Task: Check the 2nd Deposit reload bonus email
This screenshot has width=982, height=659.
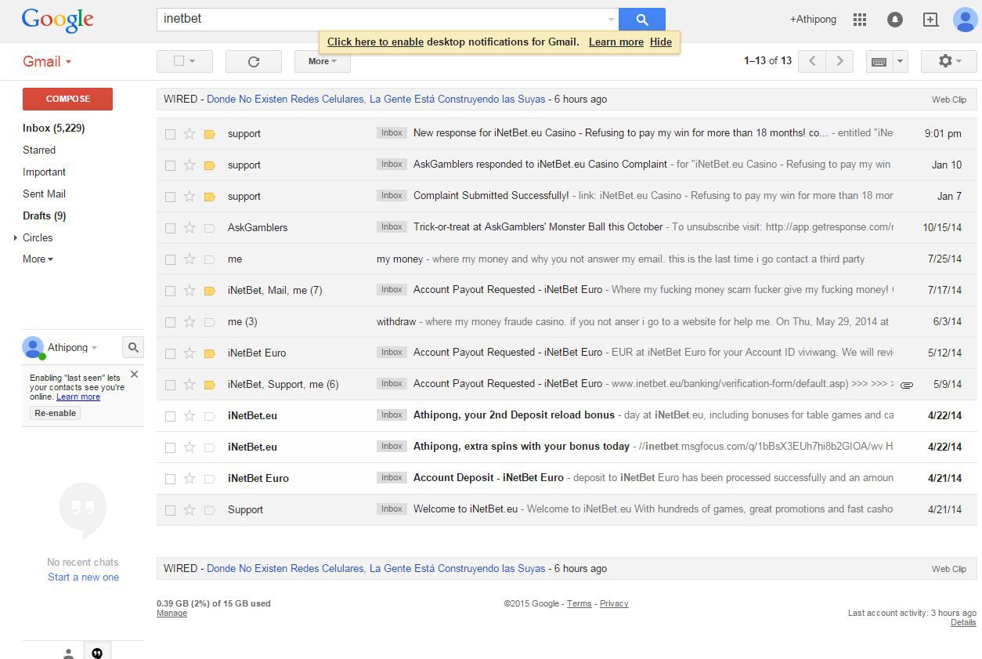Action: coord(170,416)
